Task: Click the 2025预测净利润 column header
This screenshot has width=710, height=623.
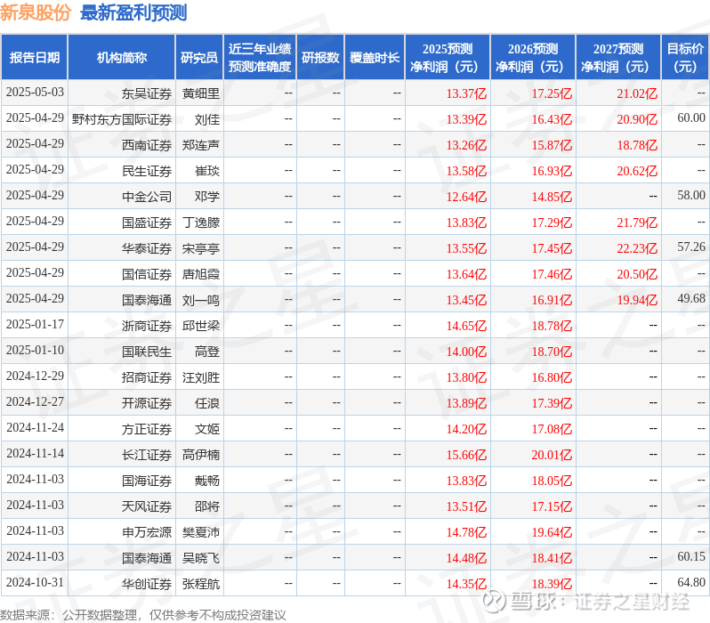Action: [448, 58]
